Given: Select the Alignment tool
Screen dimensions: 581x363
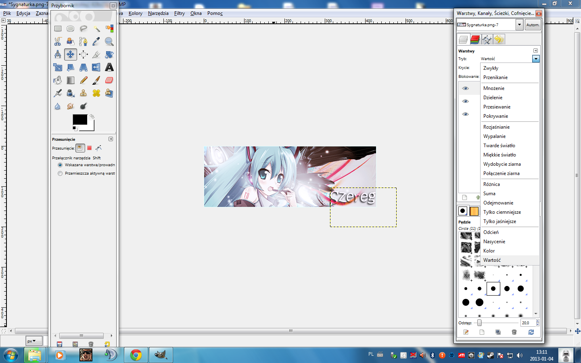Looking at the screenshot, I should point(84,54).
